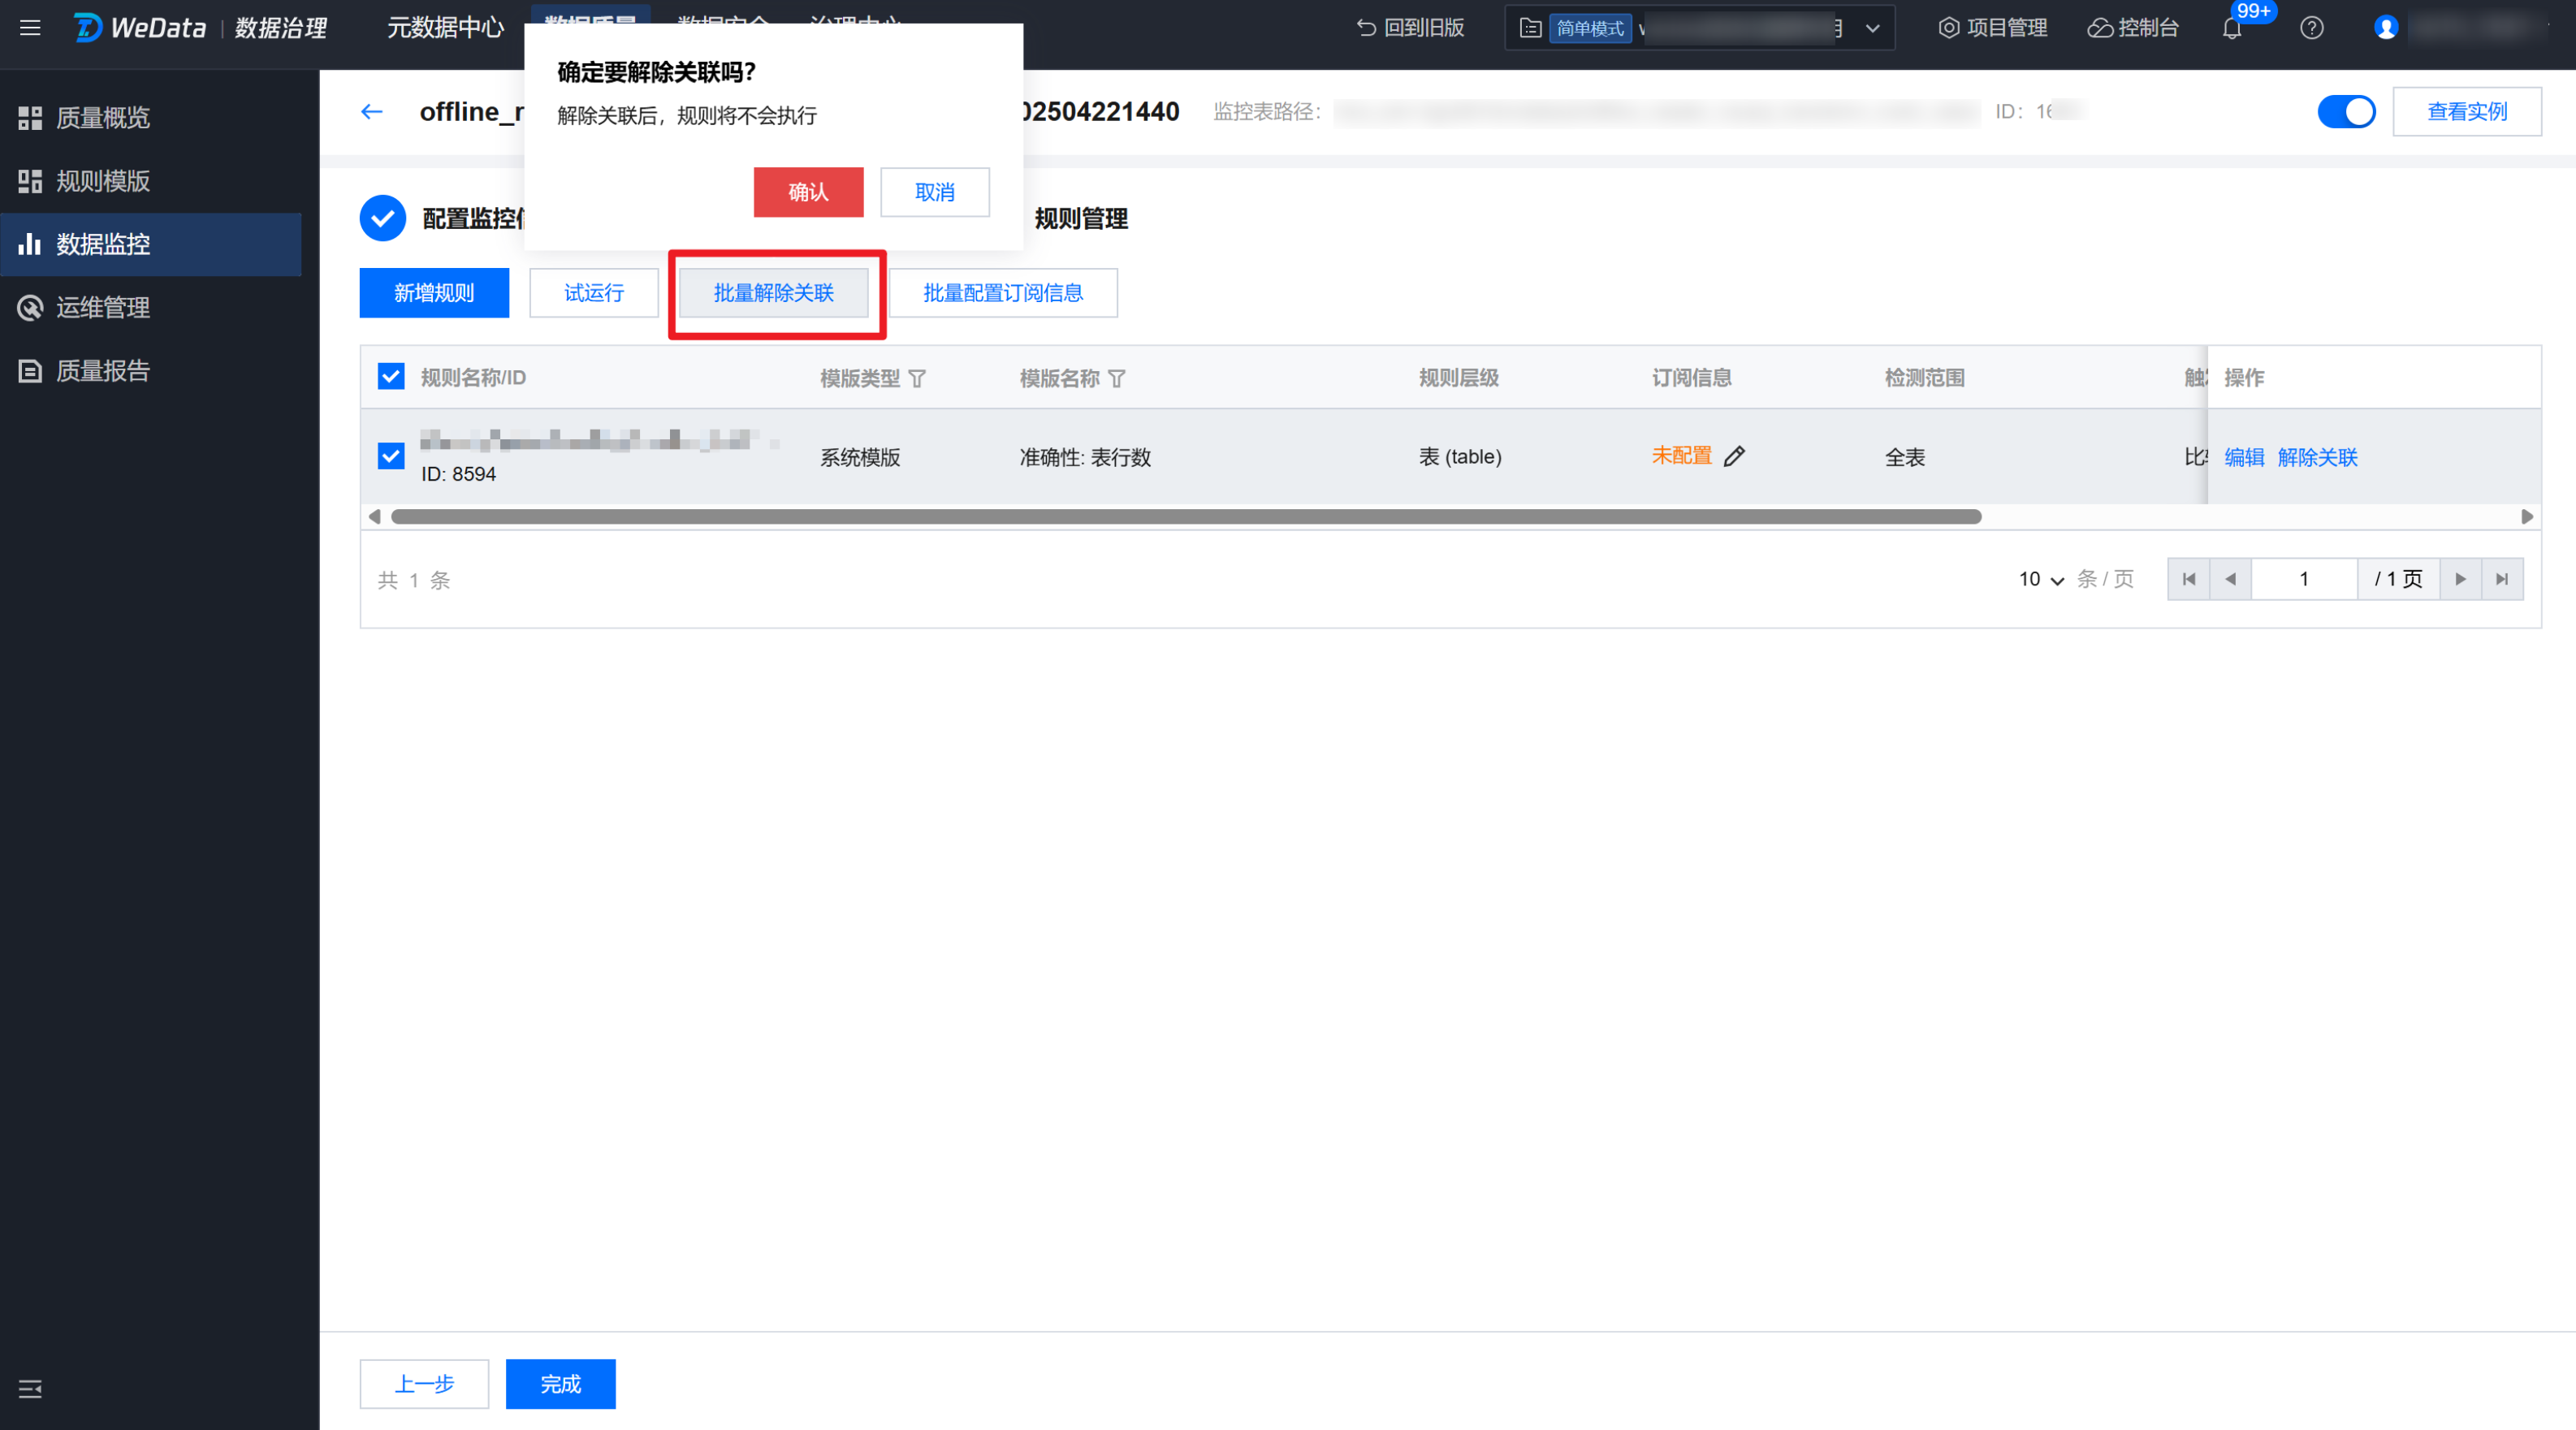Click the 试运行 button

coord(594,293)
